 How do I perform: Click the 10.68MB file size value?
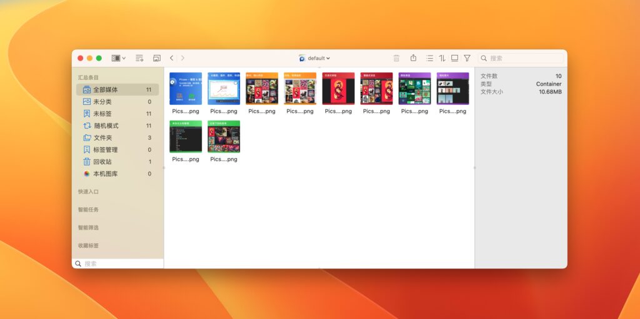click(x=550, y=92)
